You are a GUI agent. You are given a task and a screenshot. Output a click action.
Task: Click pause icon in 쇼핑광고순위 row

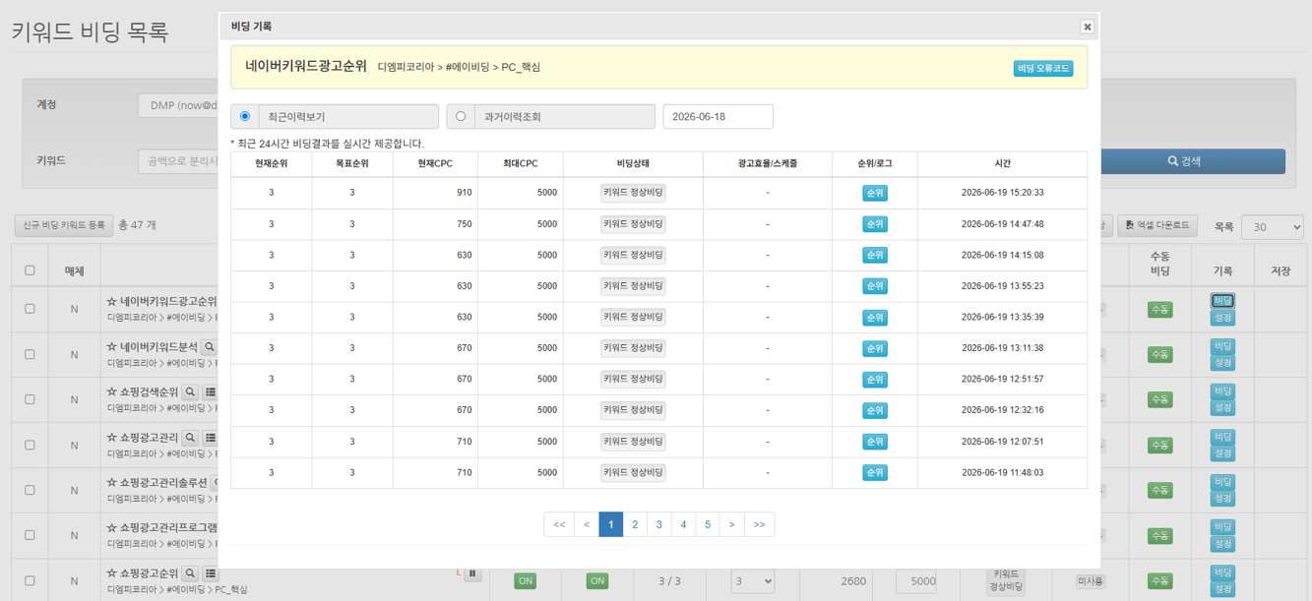(x=472, y=573)
